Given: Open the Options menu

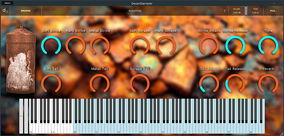Looking at the screenshot, I should pos(7,3).
